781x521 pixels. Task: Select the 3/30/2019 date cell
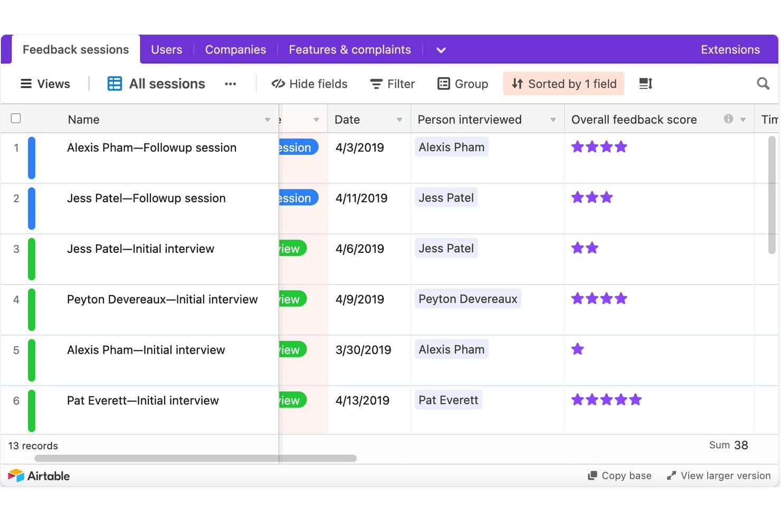(369, 361)
